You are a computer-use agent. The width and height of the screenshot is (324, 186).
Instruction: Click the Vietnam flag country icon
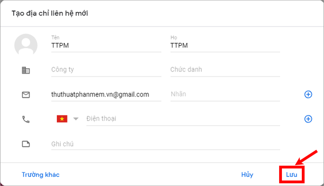(62, 119)
